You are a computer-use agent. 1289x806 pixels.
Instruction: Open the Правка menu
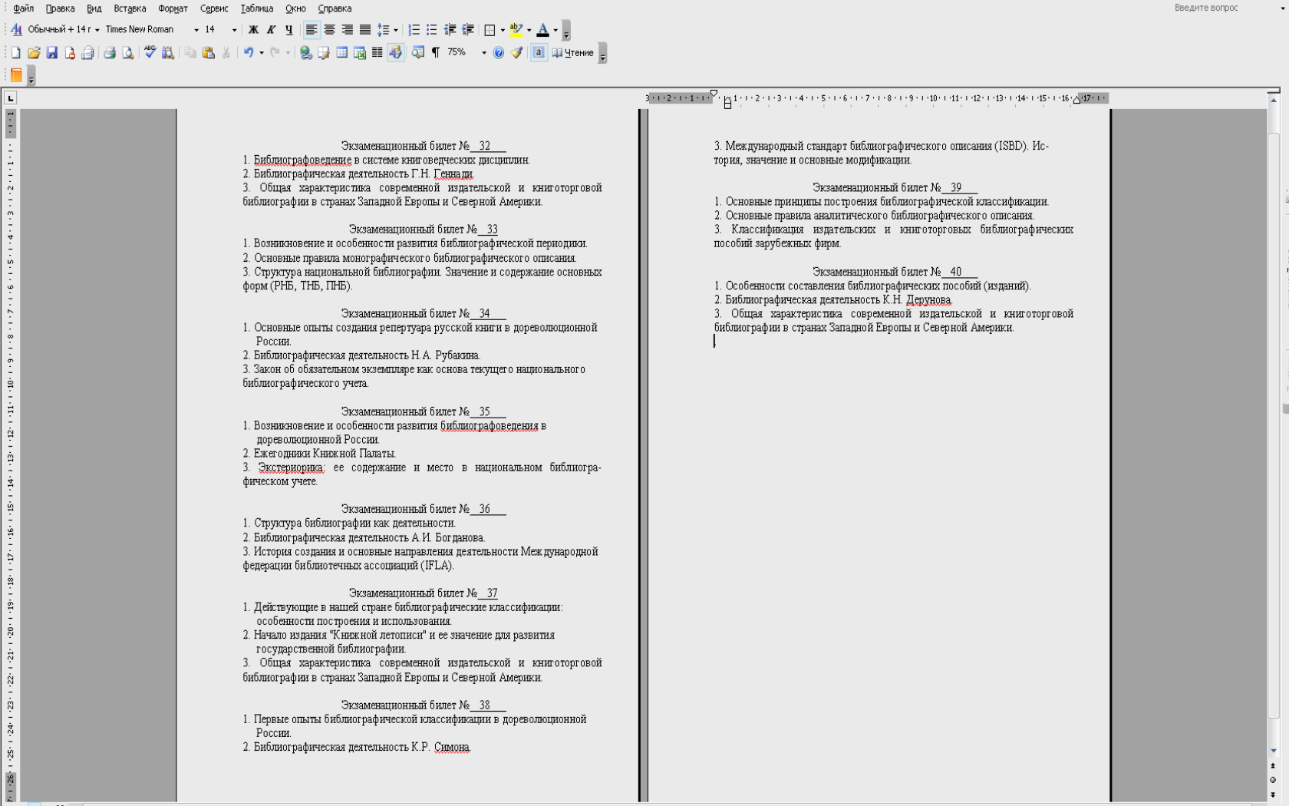click(x=60, y=8)
